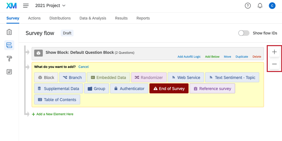The height and width of the screenshot is (141, 282).
Task: Toggle Show flow IDs switch
Action: (244, 33)
